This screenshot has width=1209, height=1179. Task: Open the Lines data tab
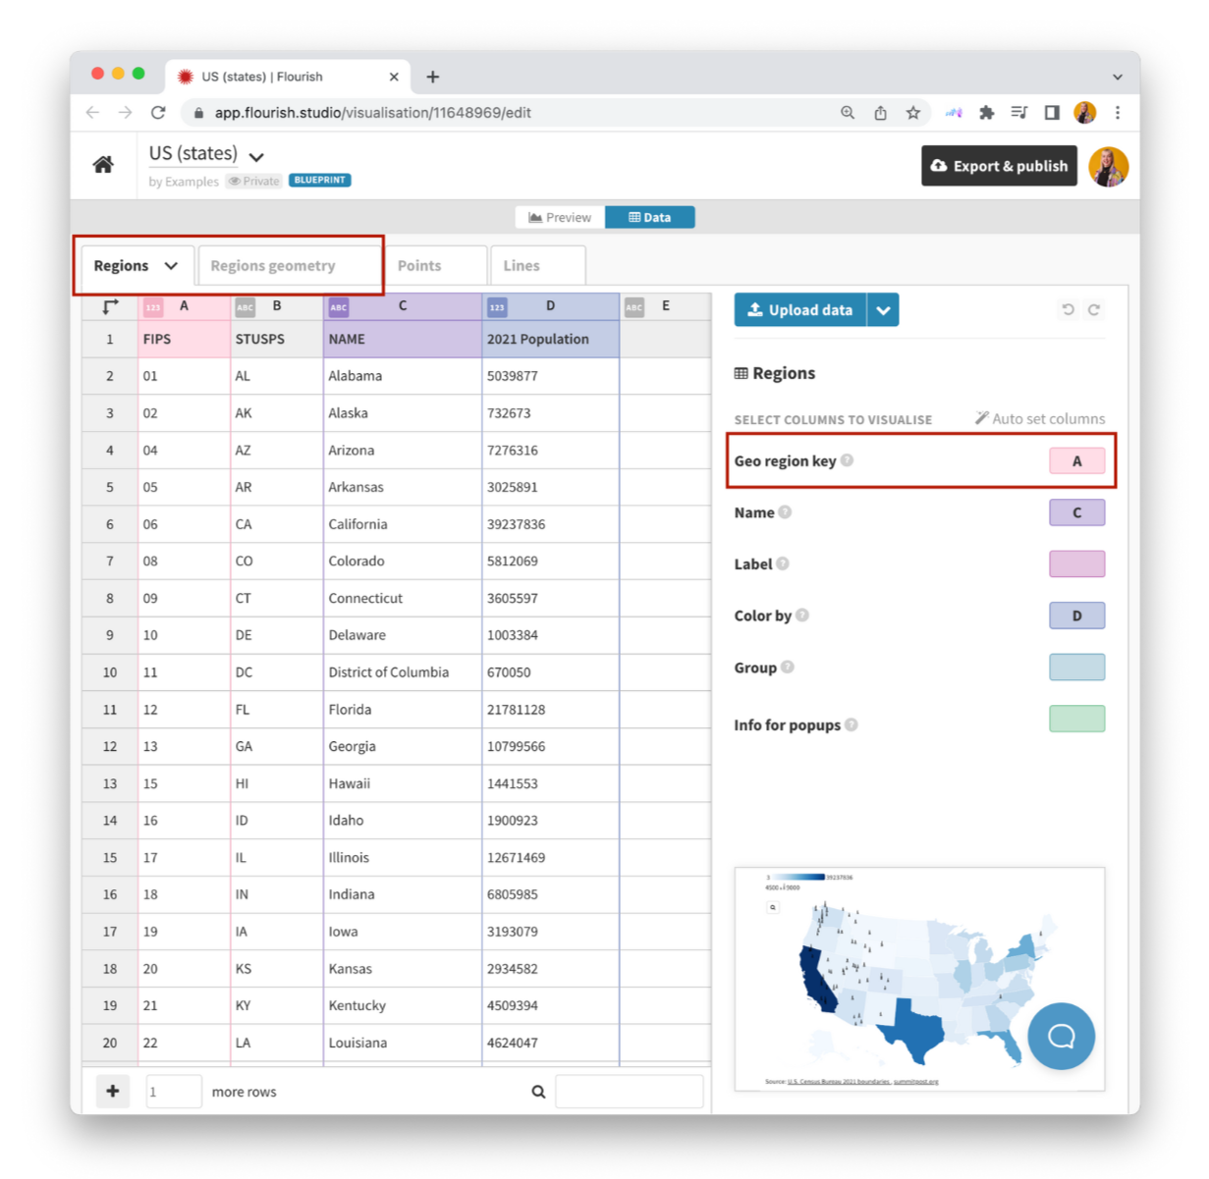pyautogui.click(x=537, y=265)
